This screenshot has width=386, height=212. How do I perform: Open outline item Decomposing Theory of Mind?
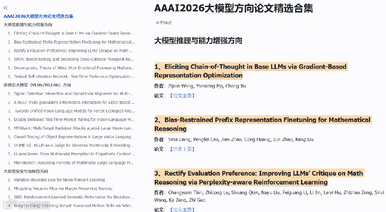tap(71, 68)
